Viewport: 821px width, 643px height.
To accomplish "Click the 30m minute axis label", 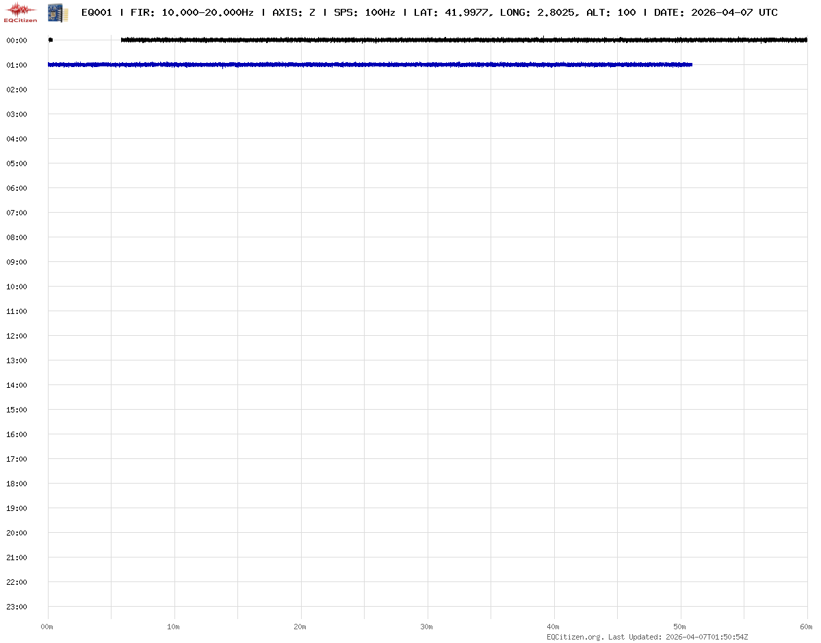I will 427,627.
